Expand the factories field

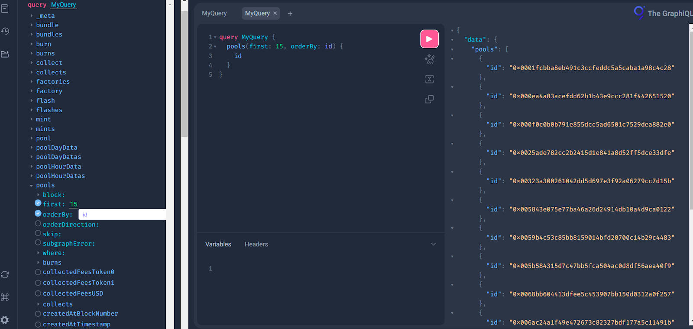31,81
